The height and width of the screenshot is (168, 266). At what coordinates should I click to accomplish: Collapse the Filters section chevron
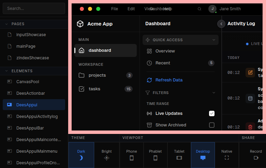214,93
